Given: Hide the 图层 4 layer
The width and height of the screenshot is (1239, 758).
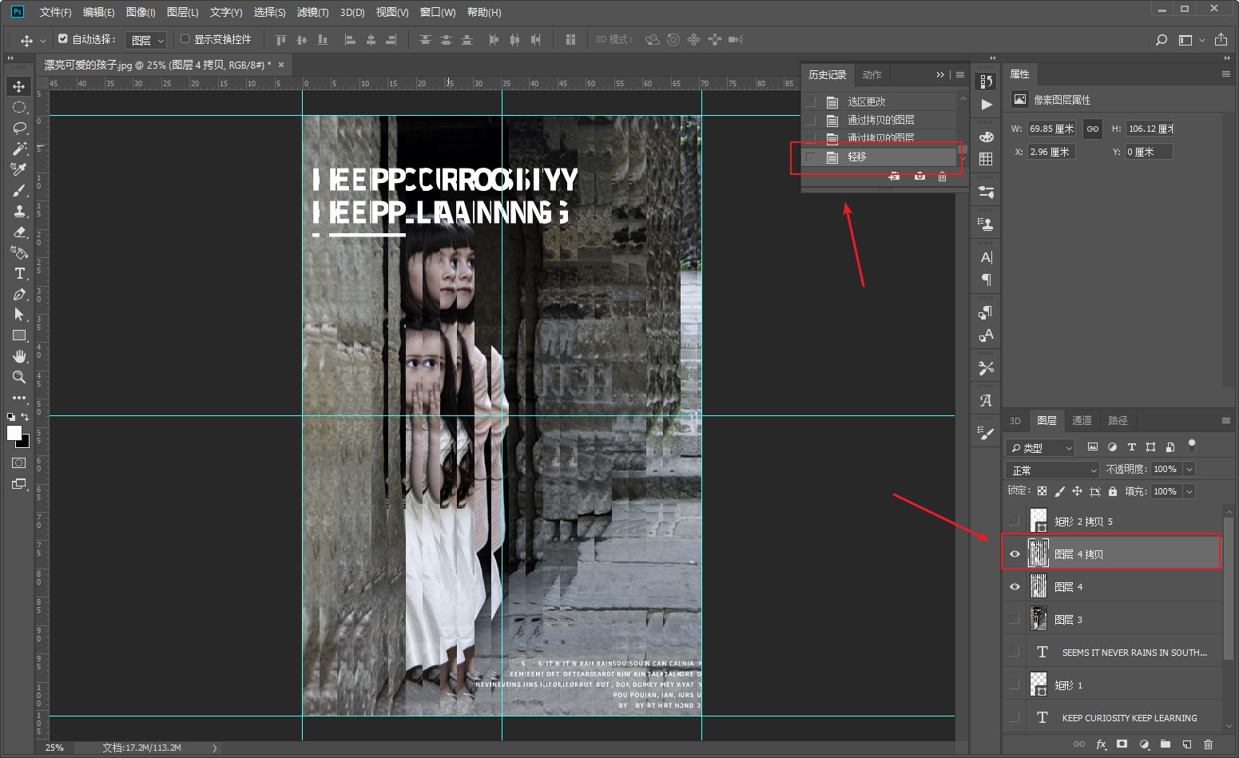Looking at the screenshot, I should [x=1015, y=587].
